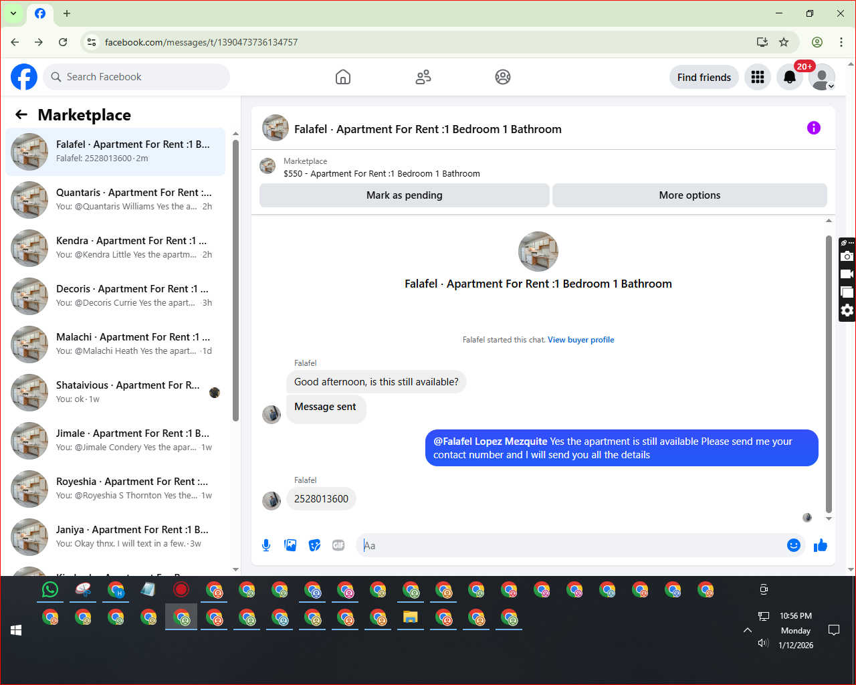The height and width of the screenshot is (685, 856).
Task: Open the Chrome profile icon
Action: coord(817,42)
